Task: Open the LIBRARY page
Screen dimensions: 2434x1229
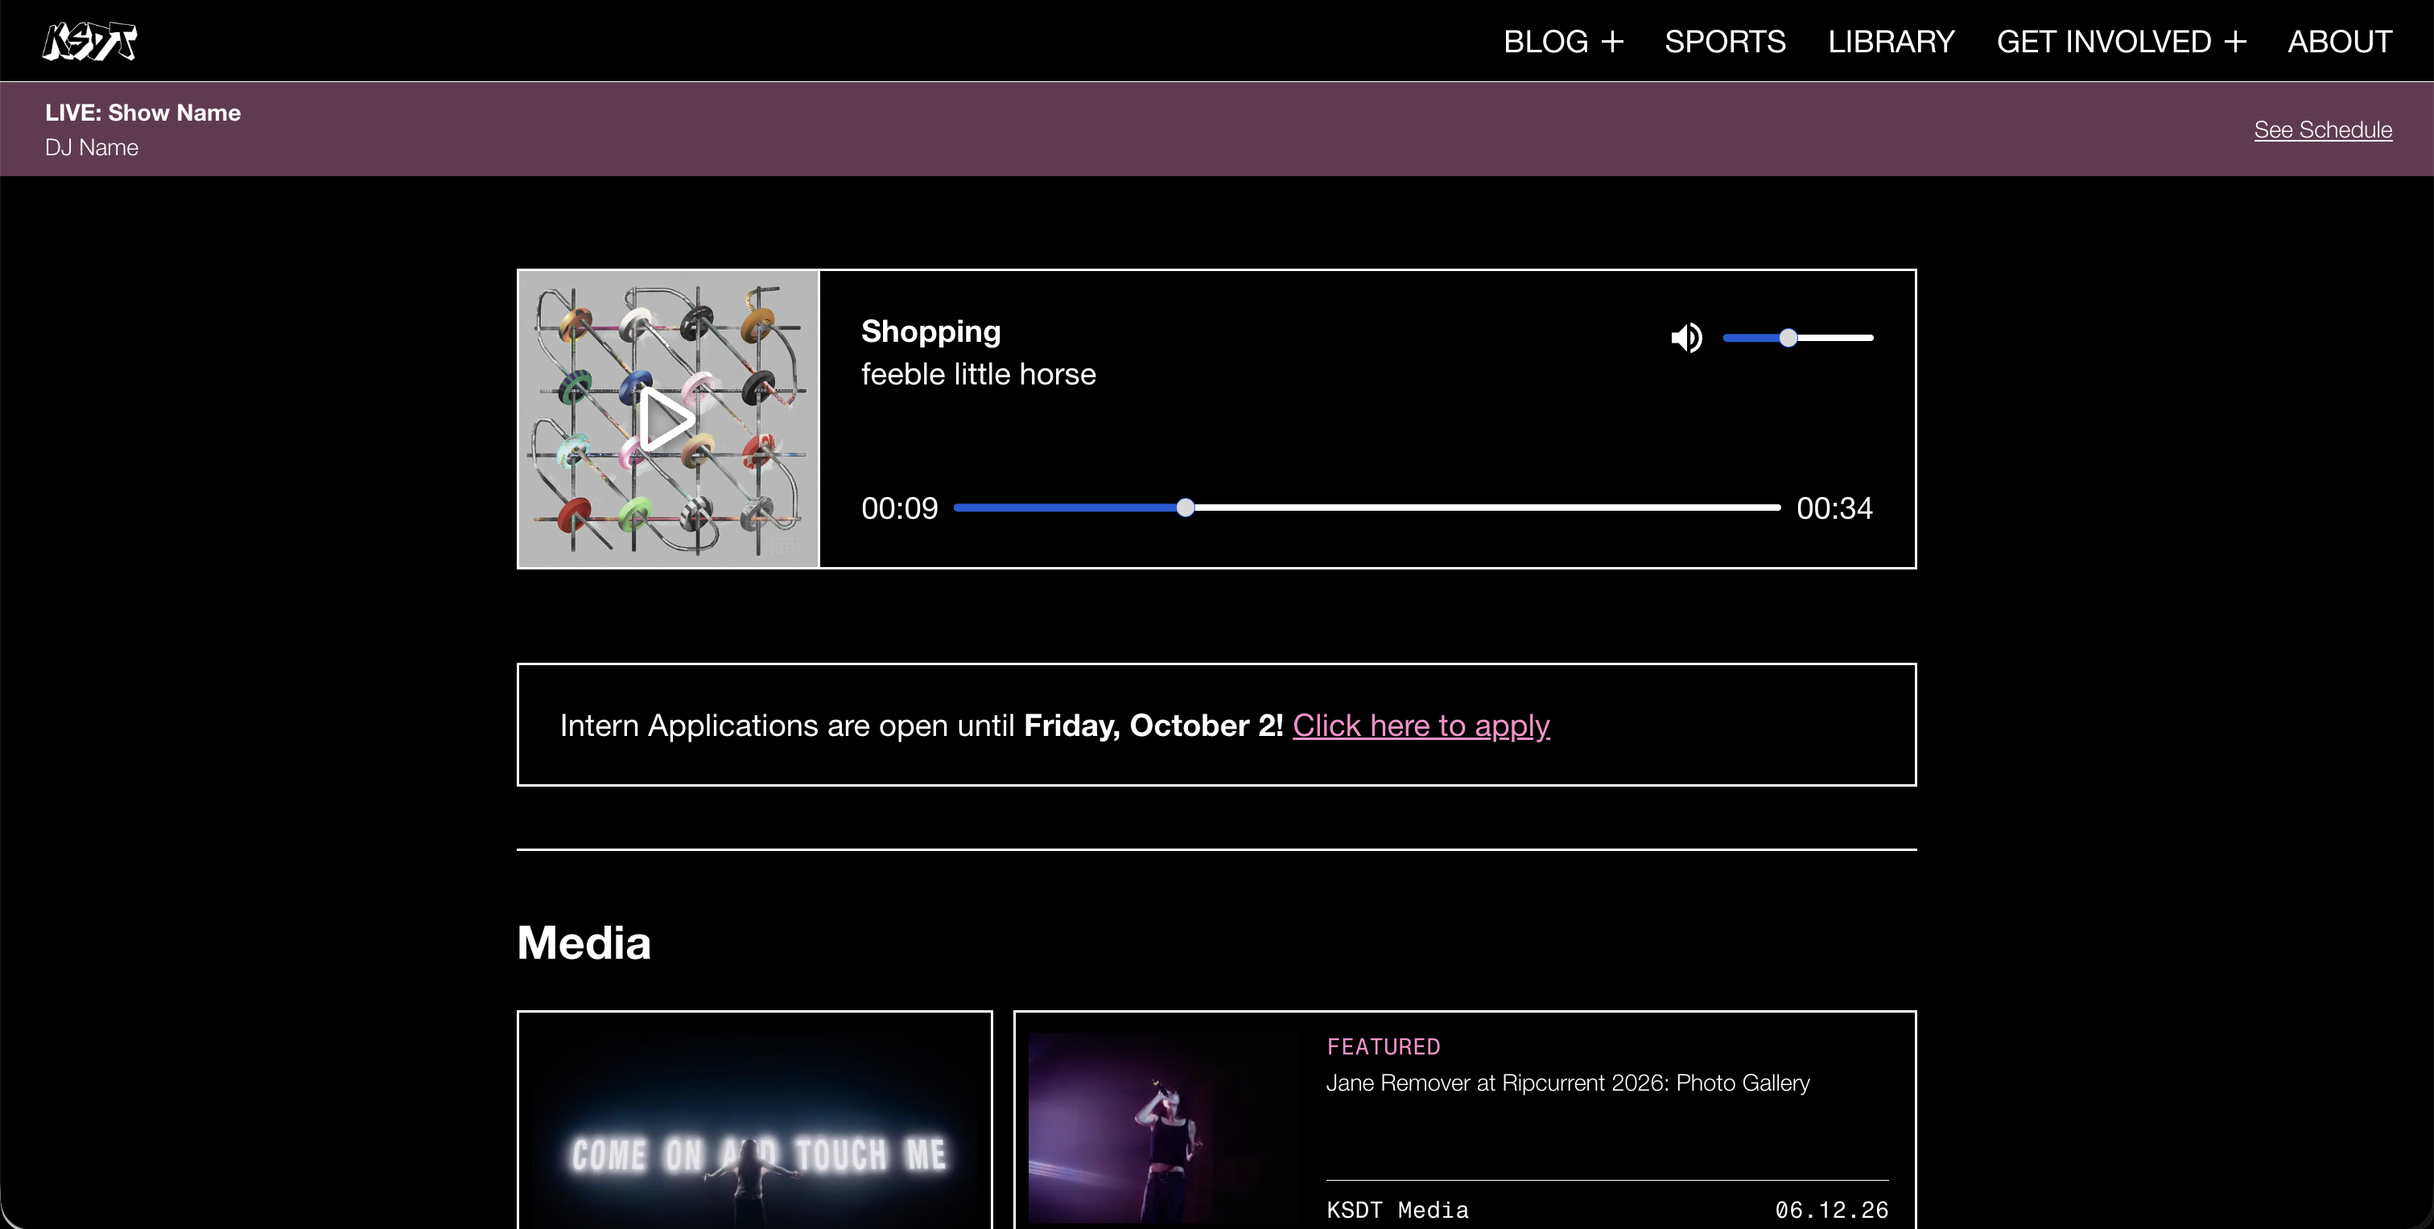Action: point(1891,42)
